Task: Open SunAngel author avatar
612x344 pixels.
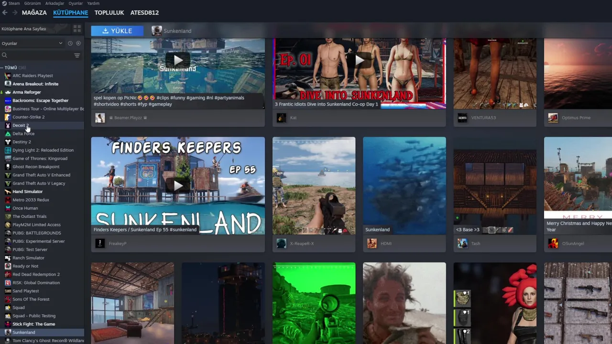Action: (553, 244)
